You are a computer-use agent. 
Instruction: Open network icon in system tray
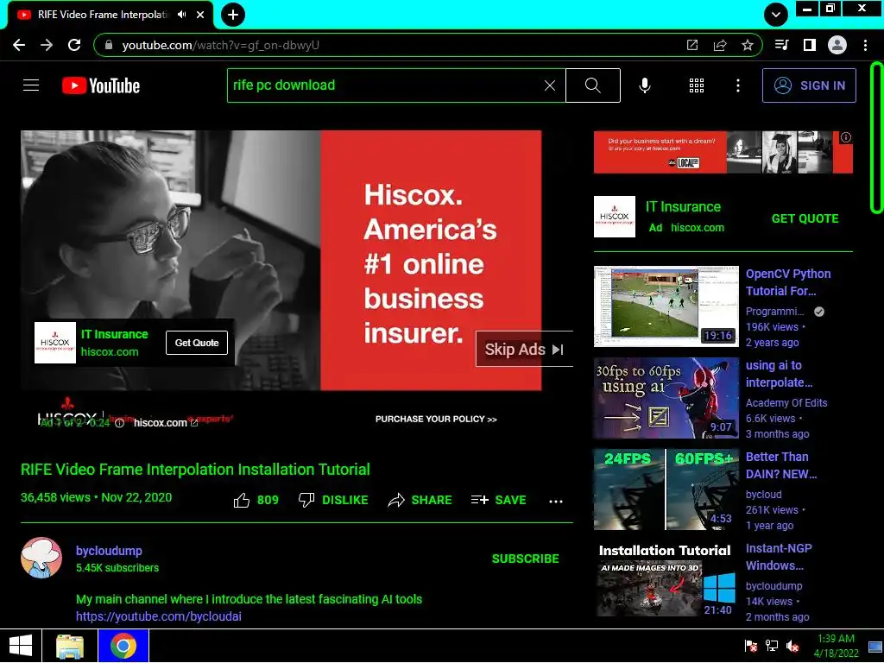click(771, 646)
